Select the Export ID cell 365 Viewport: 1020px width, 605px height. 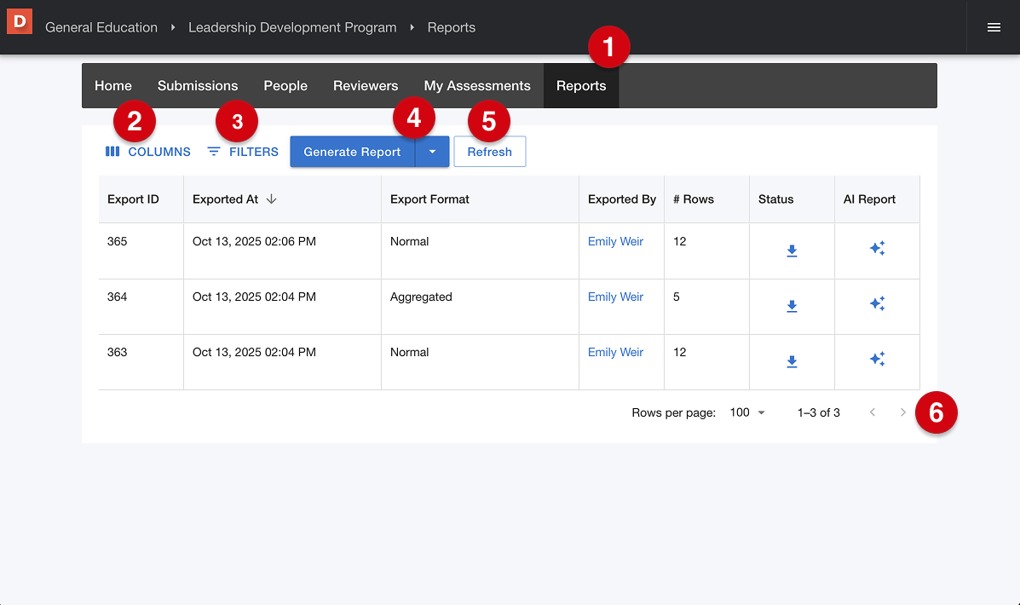[x=141, y=251]
